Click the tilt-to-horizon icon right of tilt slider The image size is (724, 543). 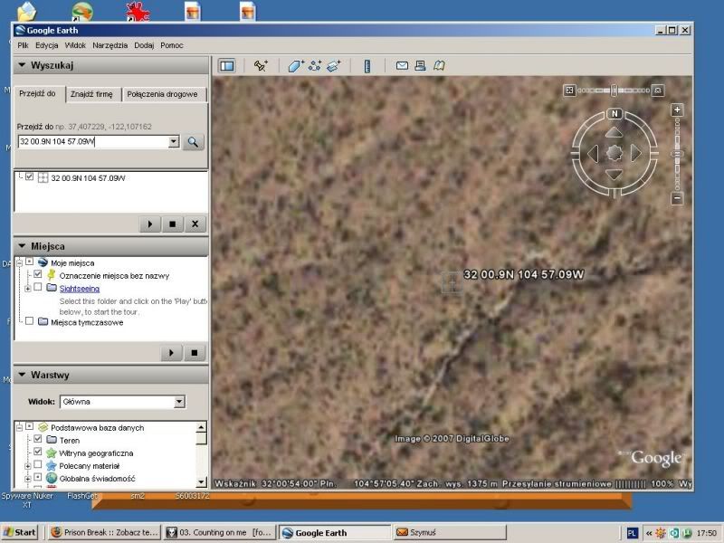[658, 90]
